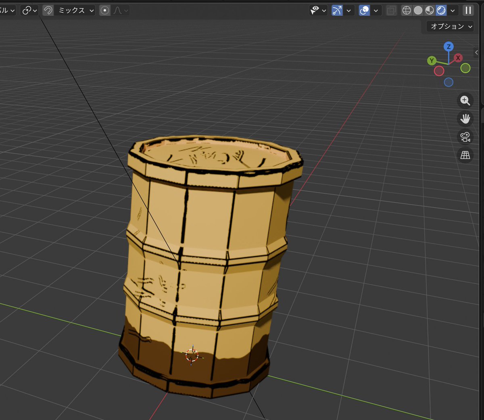
Task: Switch to rendered viewport shading
Action: 441,10
